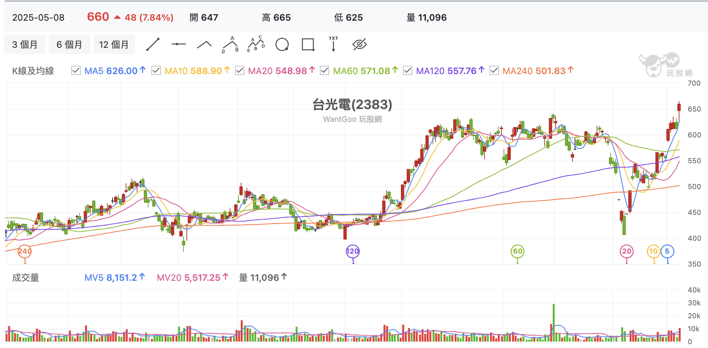Click the high price 高 665
This screenshot has width=708, height=348.
276,18
